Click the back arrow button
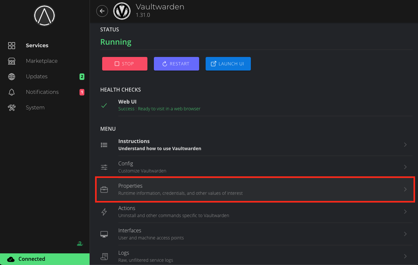The image size is (418, 265). pos(102,11)
